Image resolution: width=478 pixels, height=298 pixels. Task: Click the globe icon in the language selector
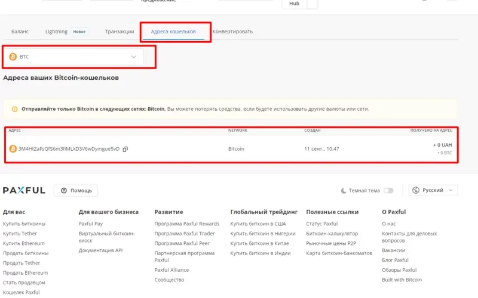[416, 190]
